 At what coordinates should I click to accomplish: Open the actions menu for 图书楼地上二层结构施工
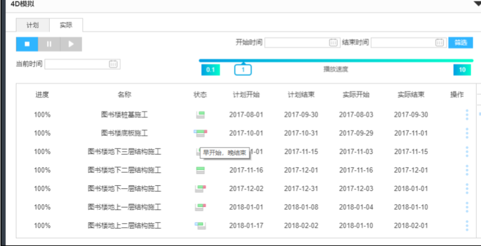click(x=467, y=225)
